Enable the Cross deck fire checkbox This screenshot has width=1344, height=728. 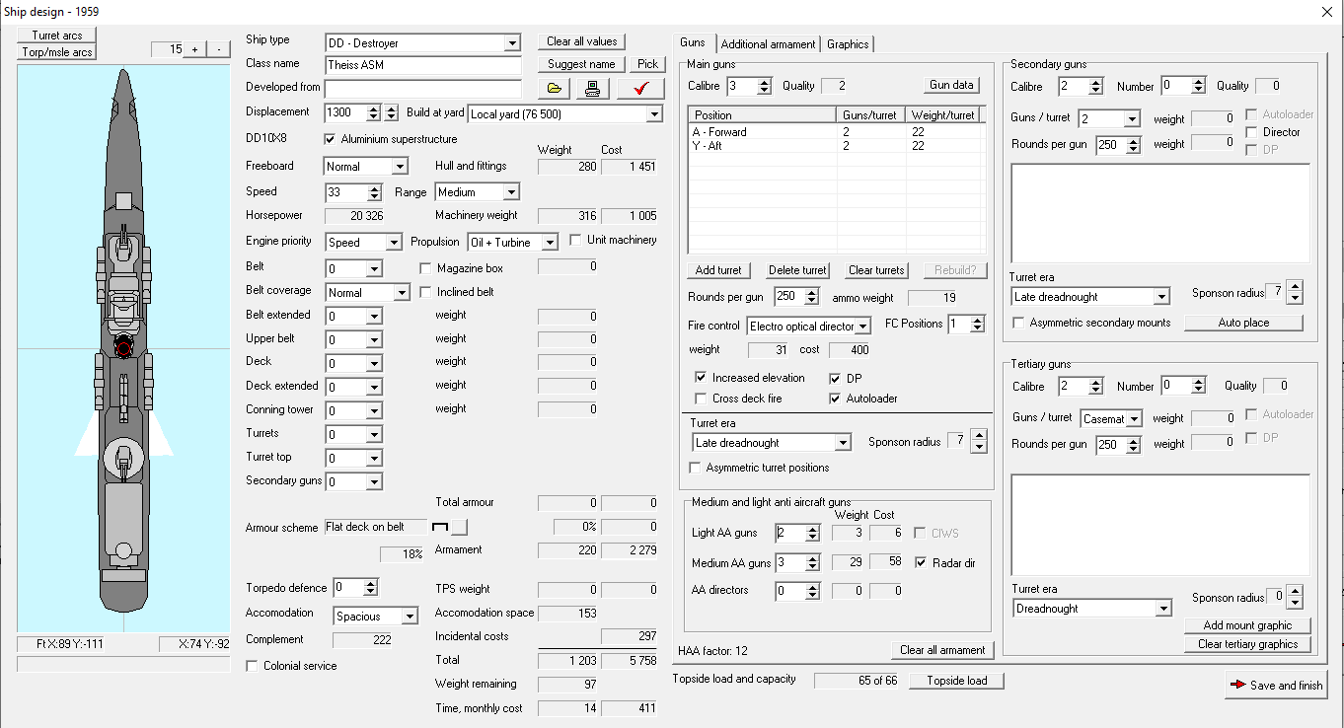(x=701, y=399)
